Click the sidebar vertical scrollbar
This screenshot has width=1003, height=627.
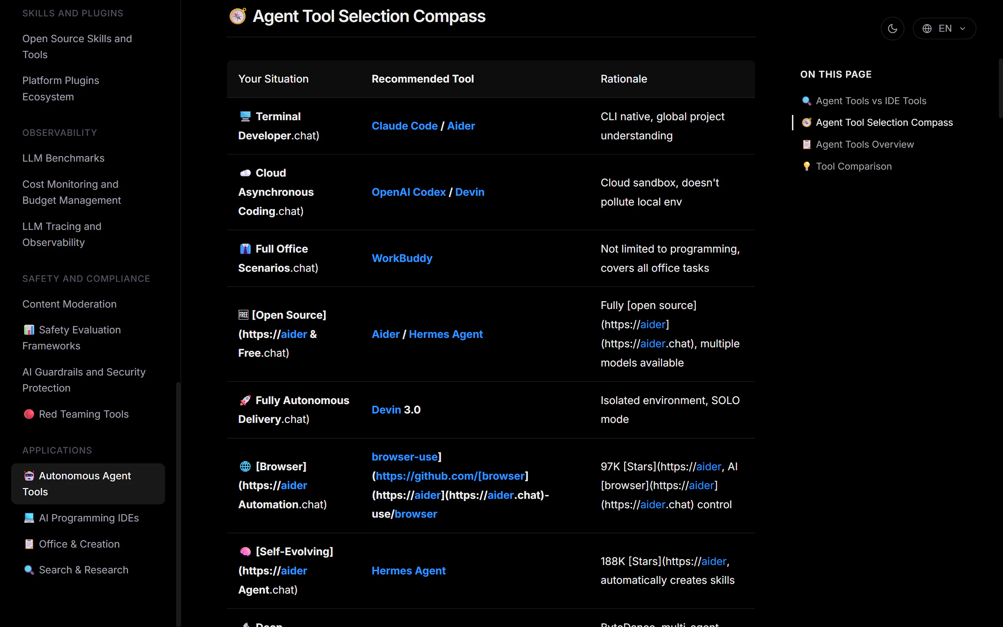[x=178, y=504]
